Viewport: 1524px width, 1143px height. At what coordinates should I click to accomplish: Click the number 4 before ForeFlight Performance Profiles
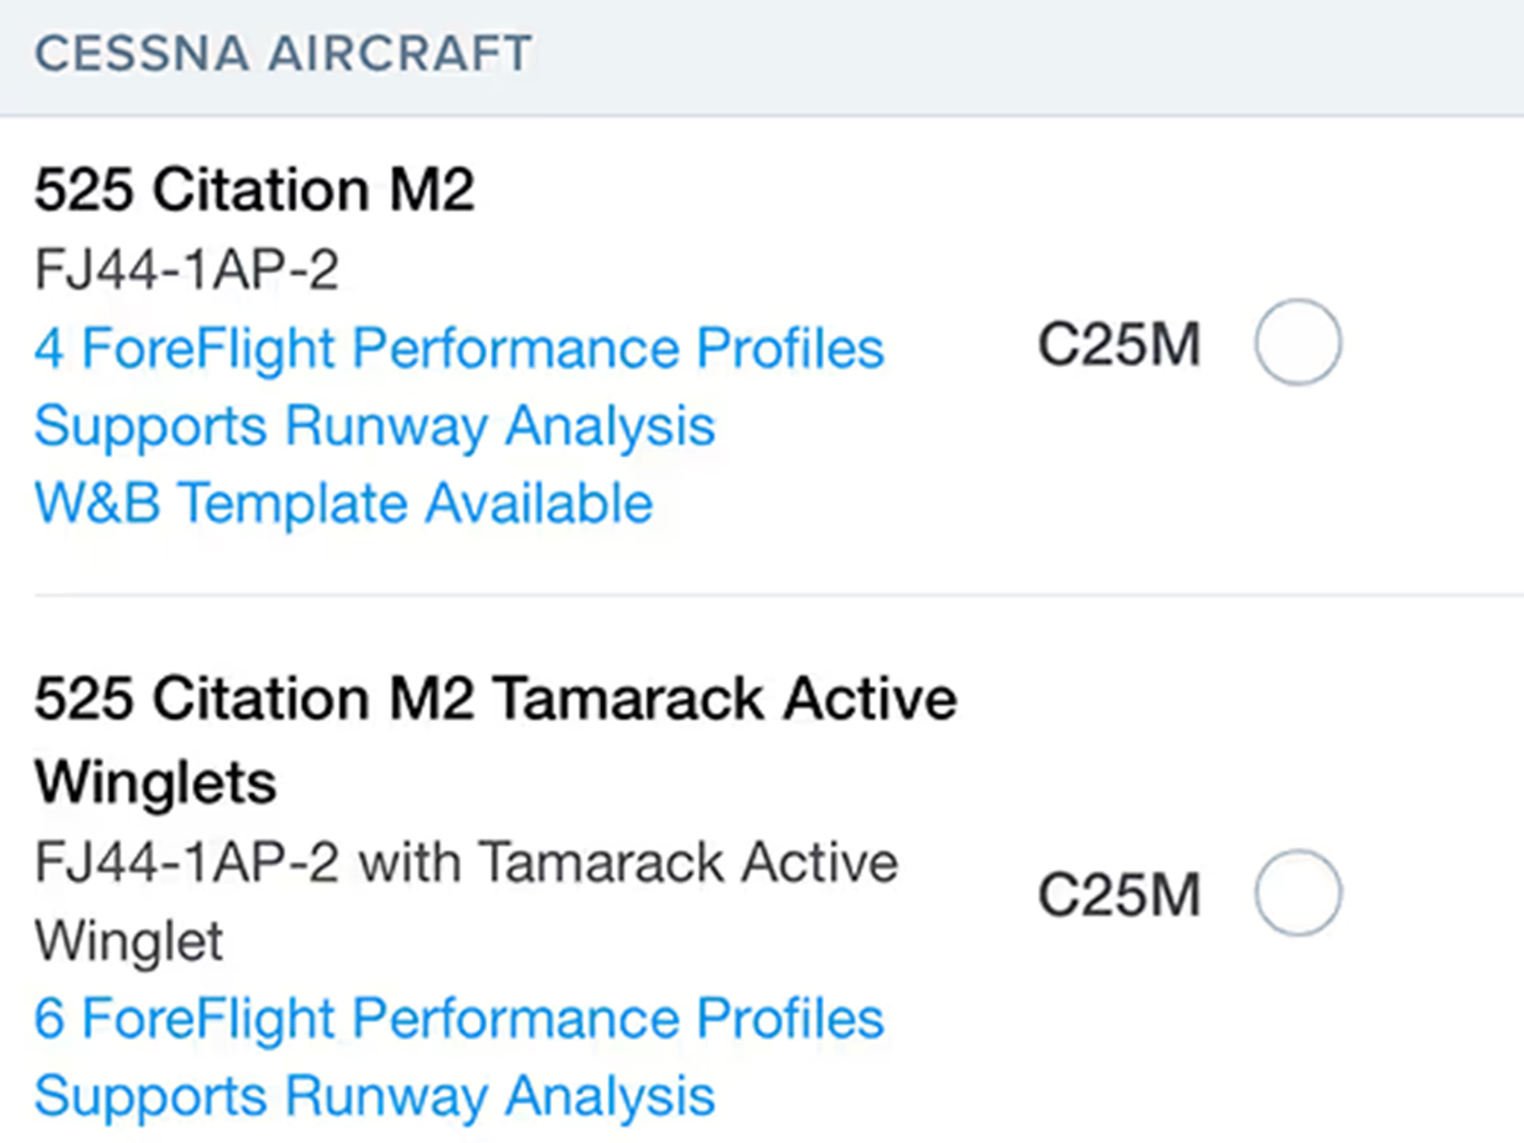coord(50,349)
